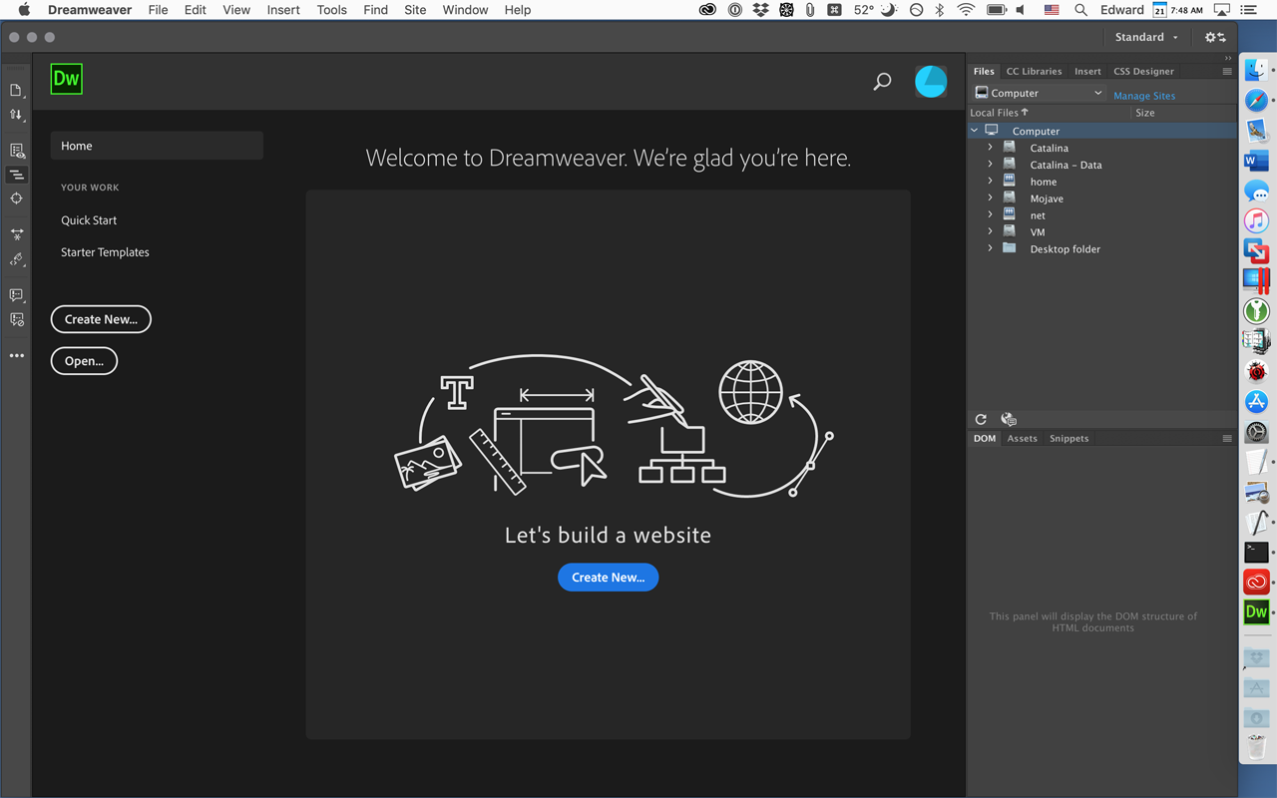
Task: Select Quick Start in sidebar
Action: coord(89,220)
